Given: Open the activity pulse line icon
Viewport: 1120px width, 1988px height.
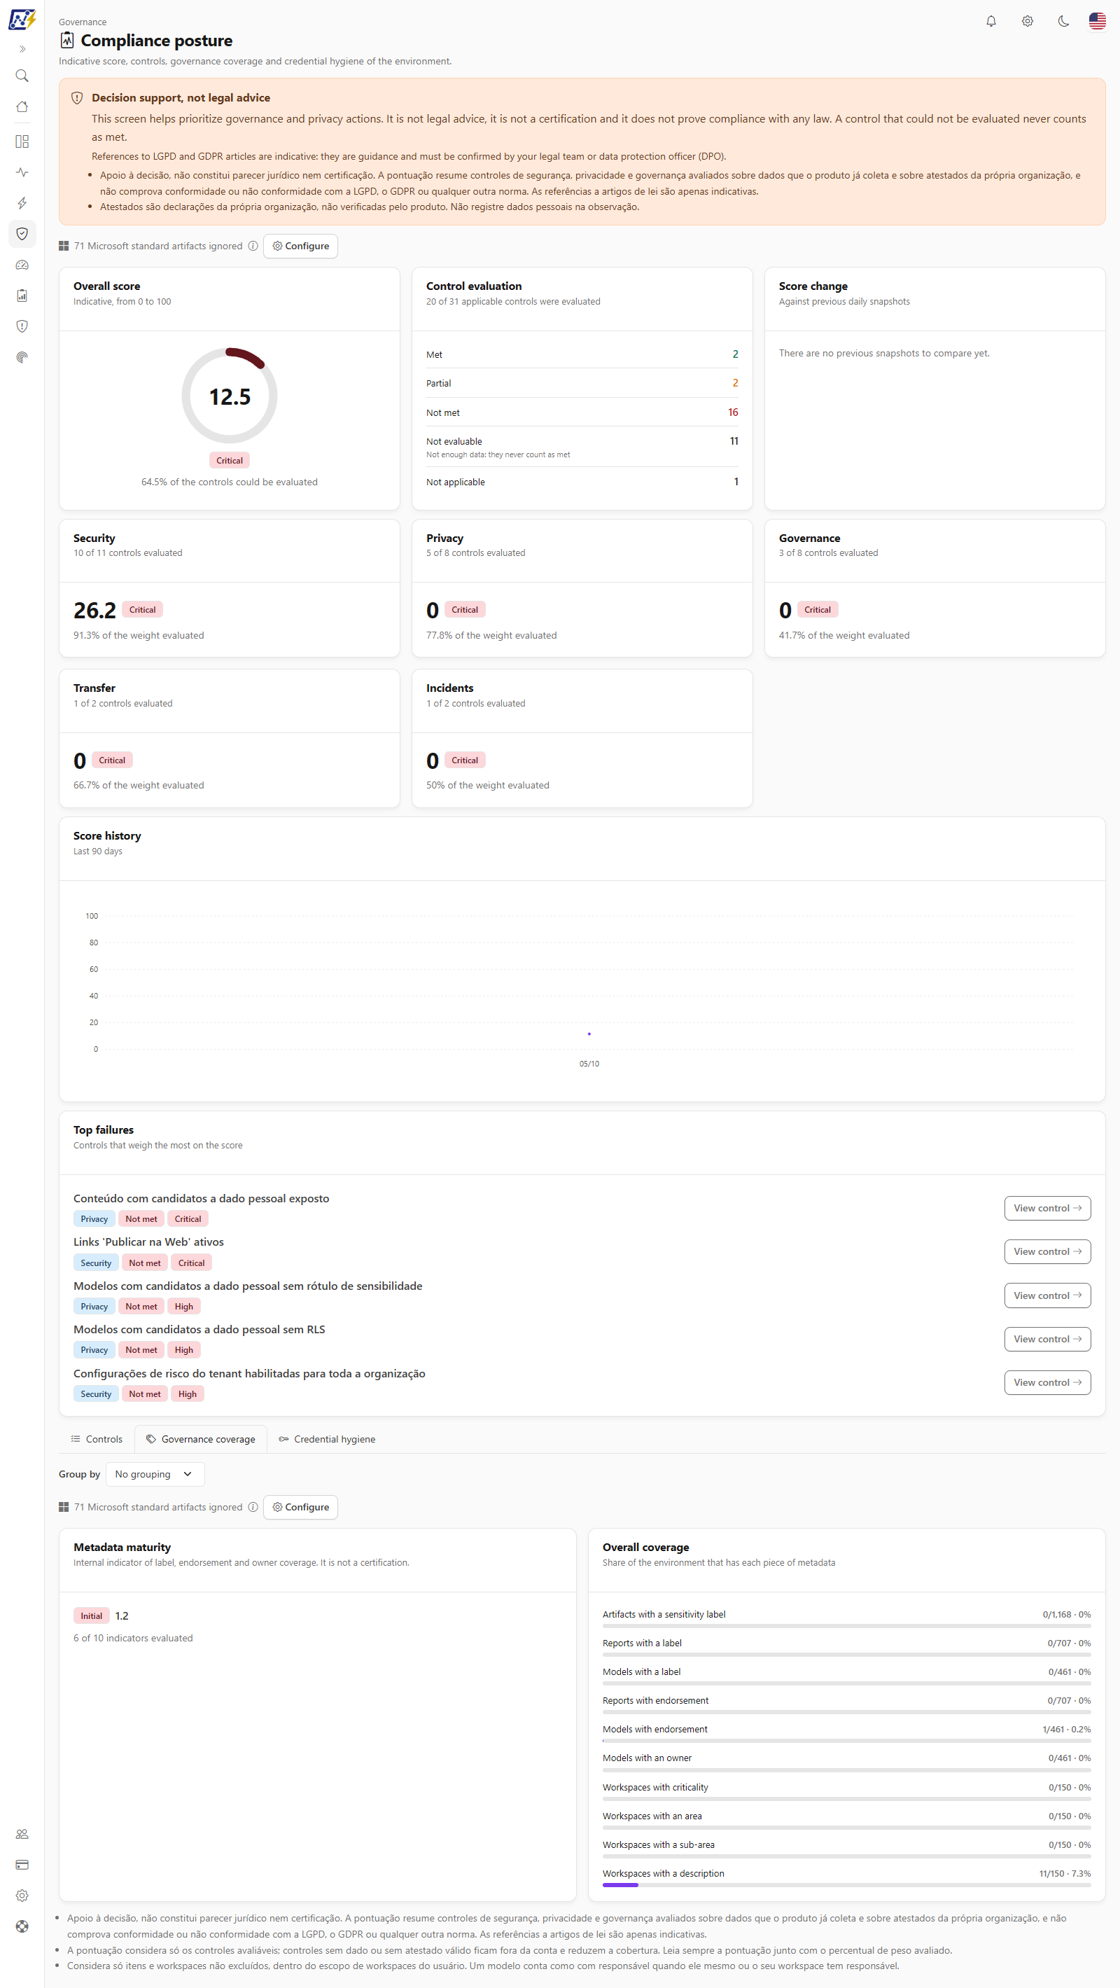Looking at the screenshot, I should click(22, 172).
